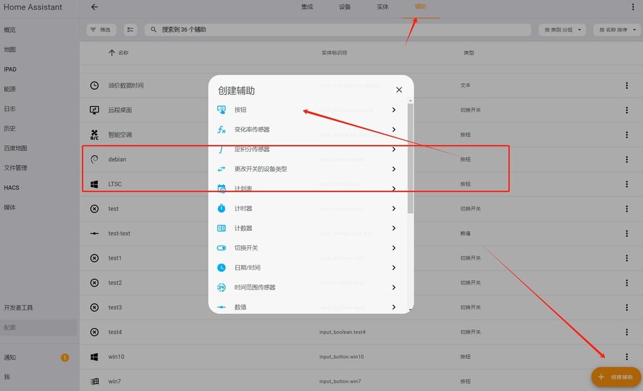The width and height of the screenshot is (643, 391).
Task: Focus the 搜索到 36 个辅助 search field
Action: click(338, 30)
